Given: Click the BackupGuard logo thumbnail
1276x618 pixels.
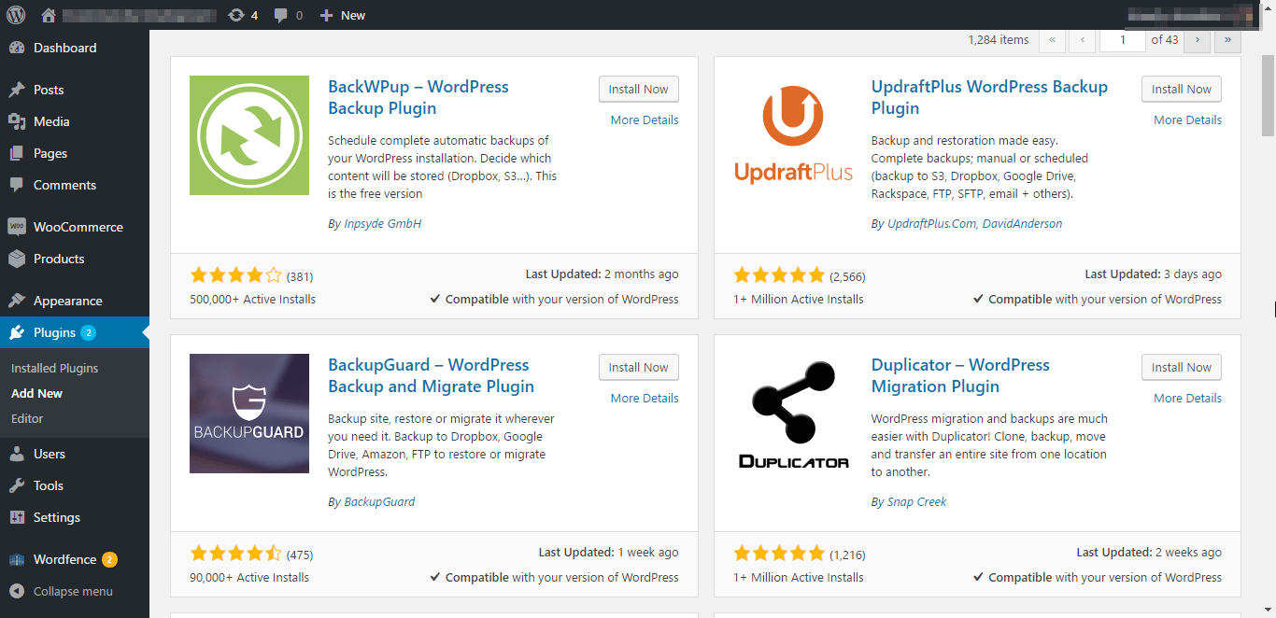Looking at the screenshot, I should pyautogui.click(x=249, y=414).
